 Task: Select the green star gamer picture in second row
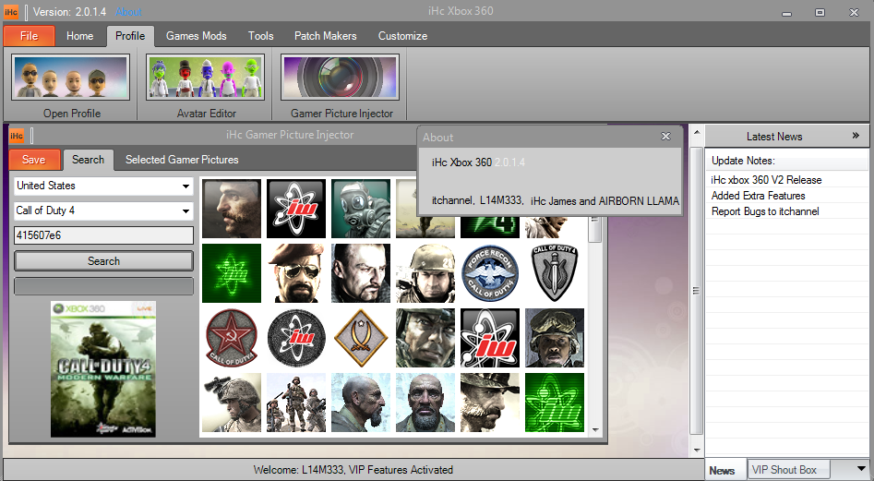232,273
